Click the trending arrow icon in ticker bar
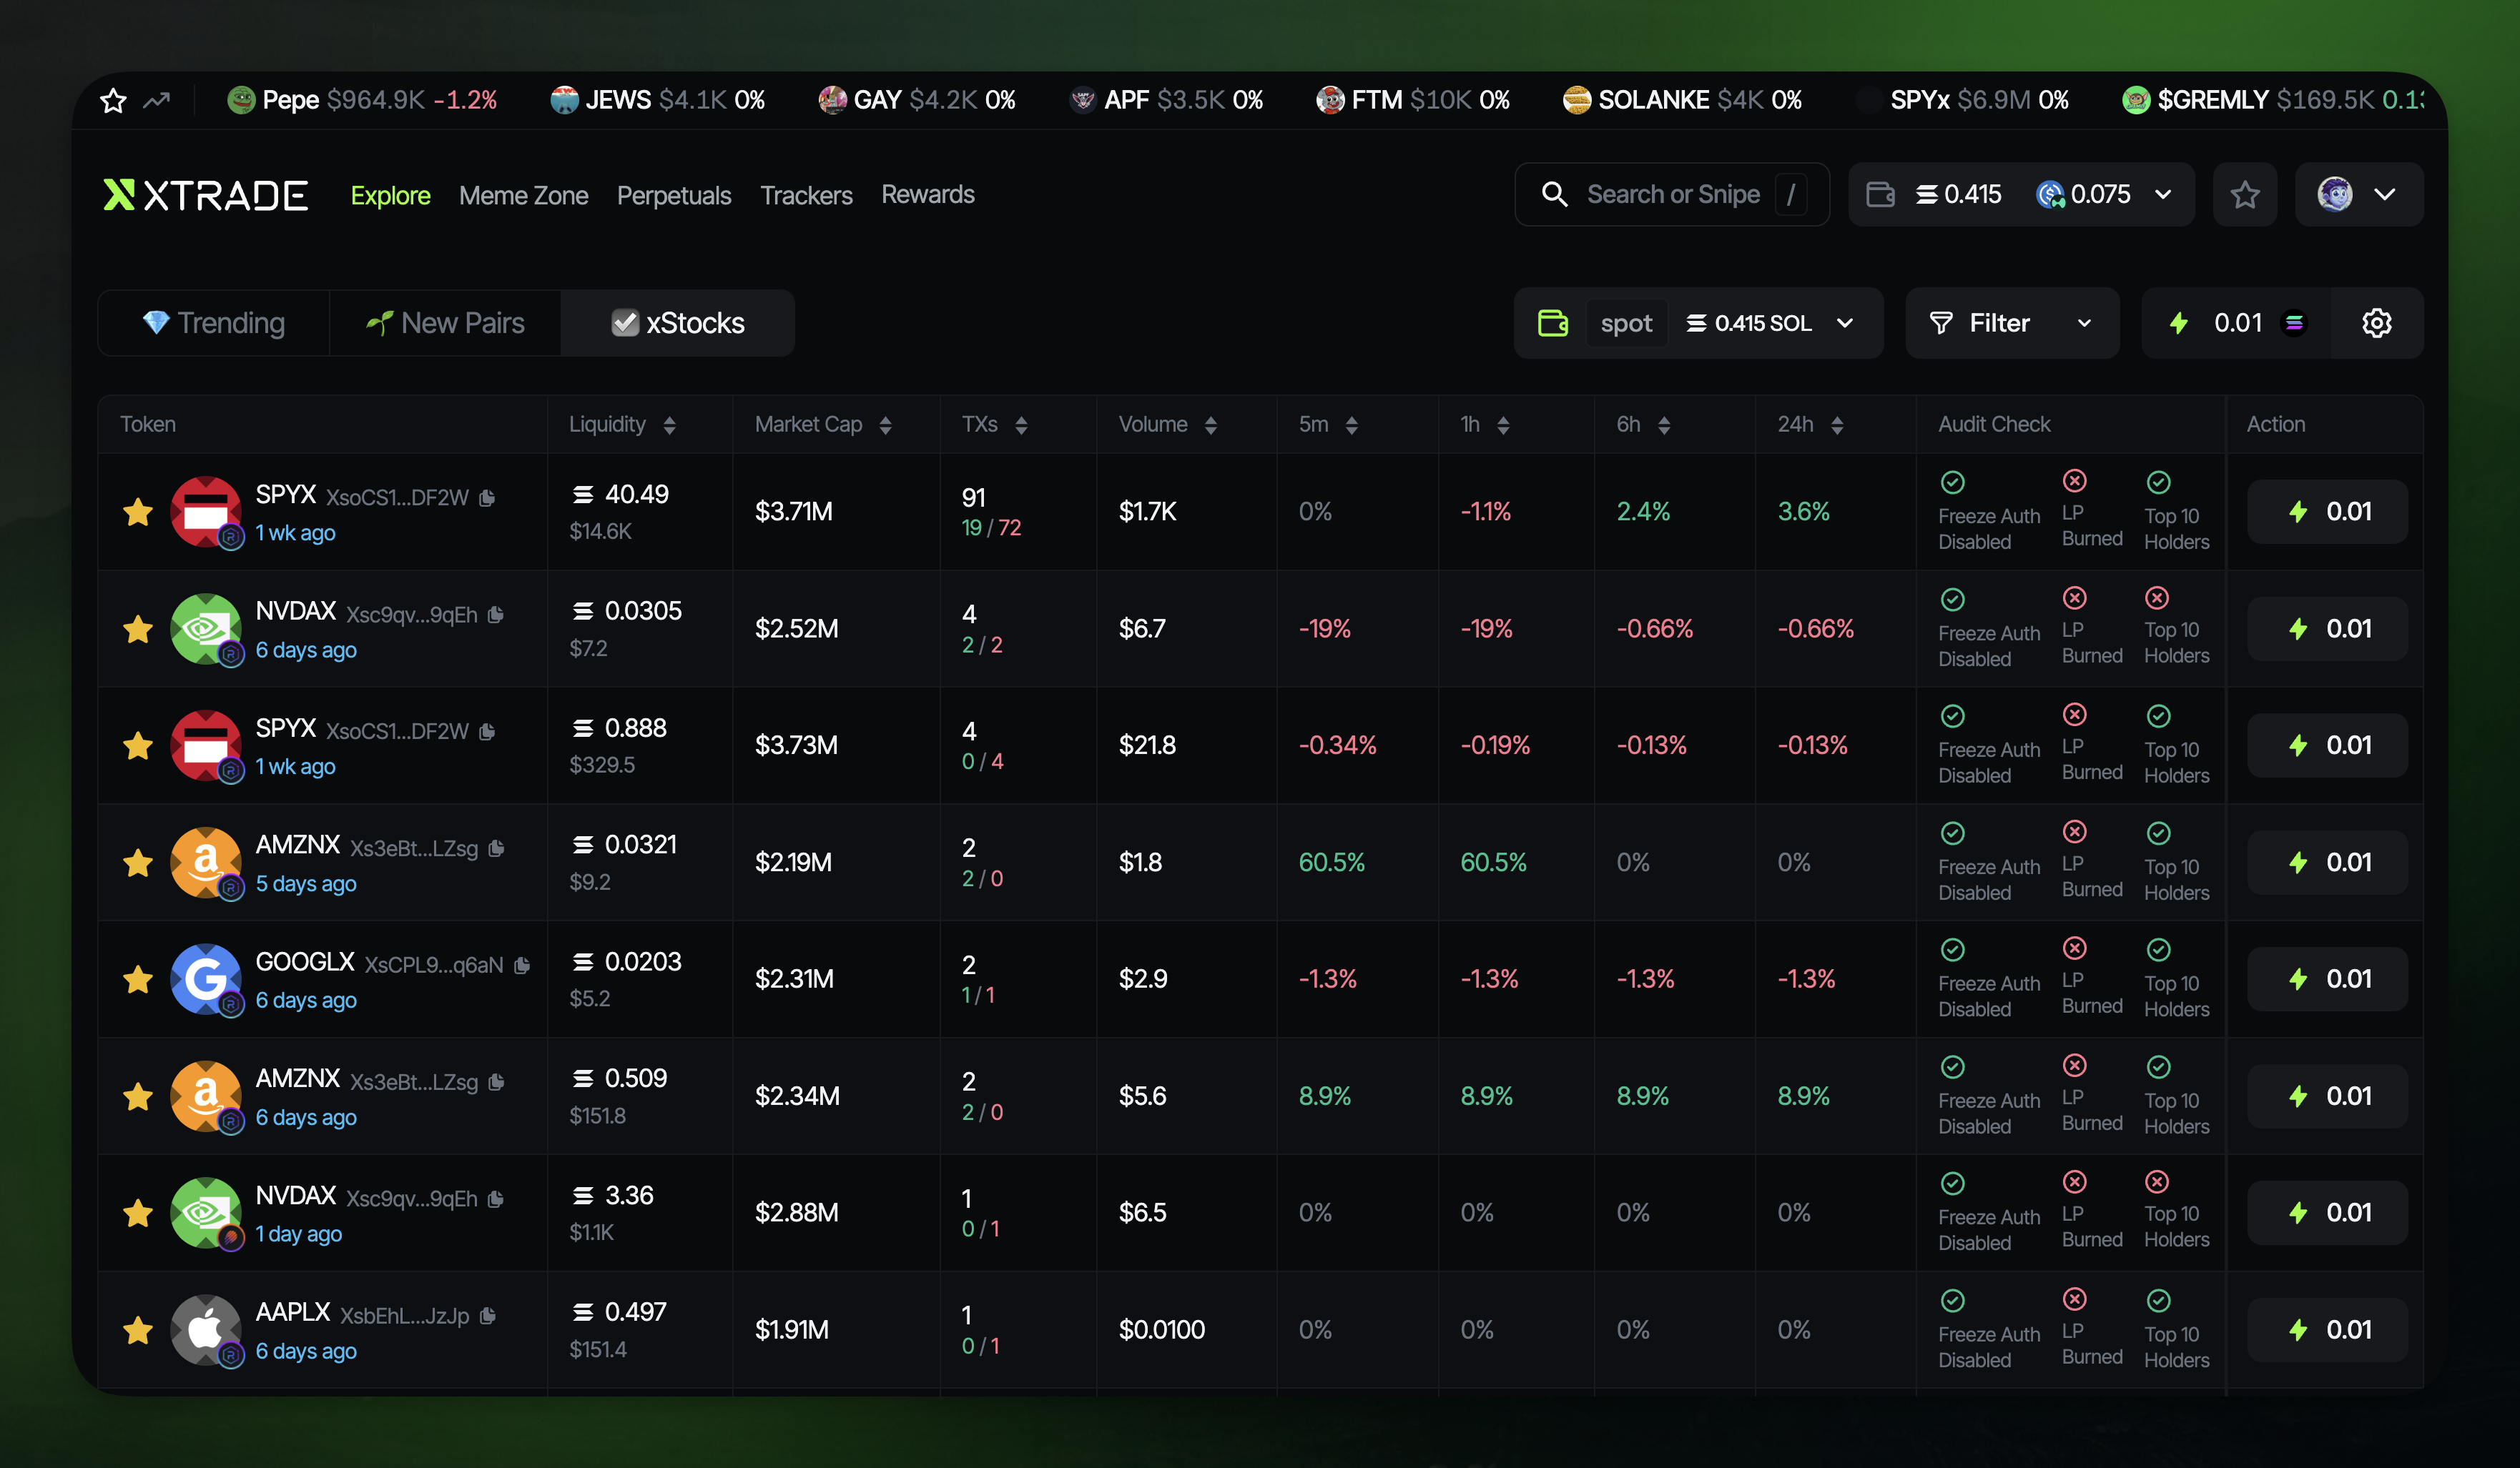 pos(157,100)
